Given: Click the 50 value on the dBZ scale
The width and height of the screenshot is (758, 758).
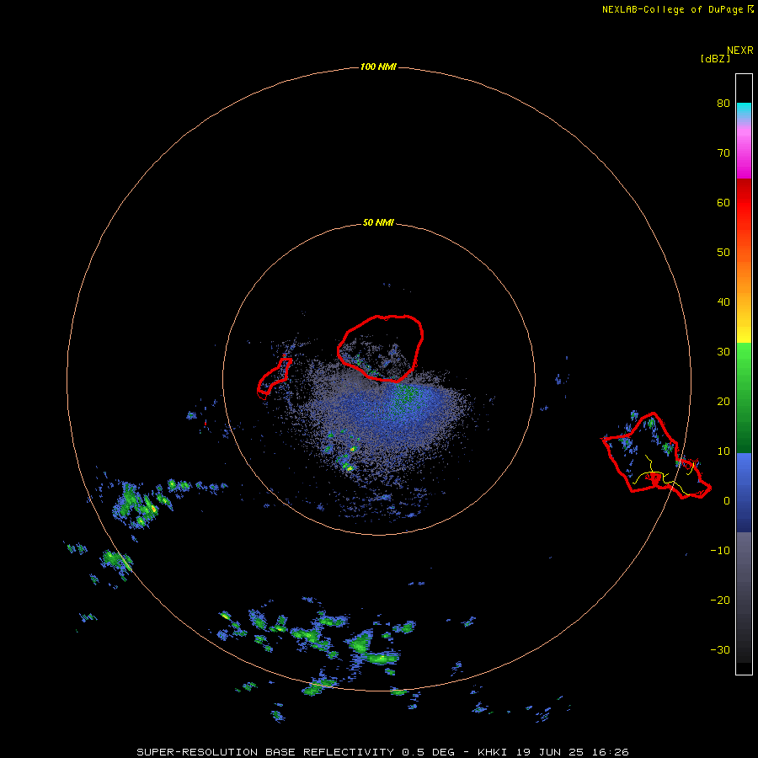Looking at the screenshot, I should 723,253.
